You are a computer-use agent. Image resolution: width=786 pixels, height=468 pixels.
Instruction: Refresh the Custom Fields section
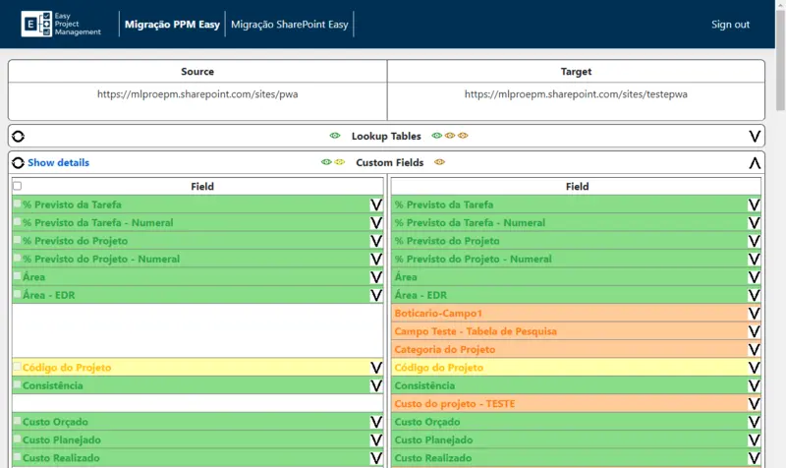(18, 162)
